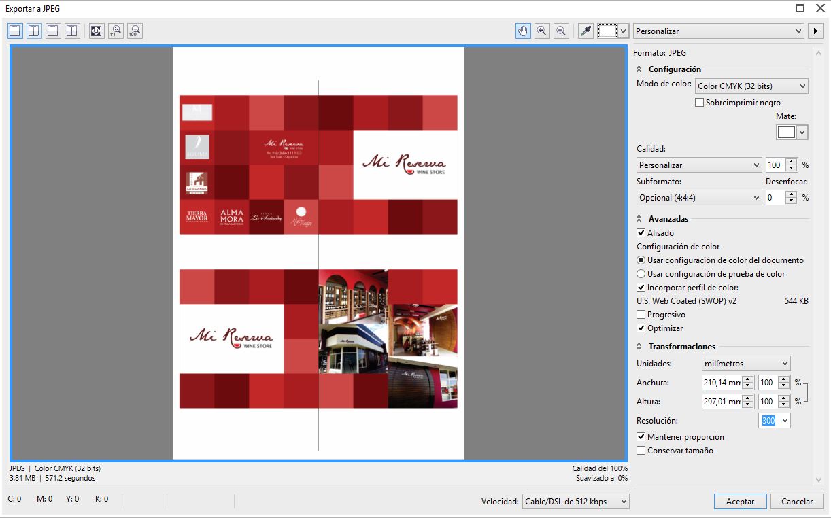The height and width of the screenshot is (518, 831).
Task: Select Usar configuración de color del documento
Action: click(x=641, y=260)
